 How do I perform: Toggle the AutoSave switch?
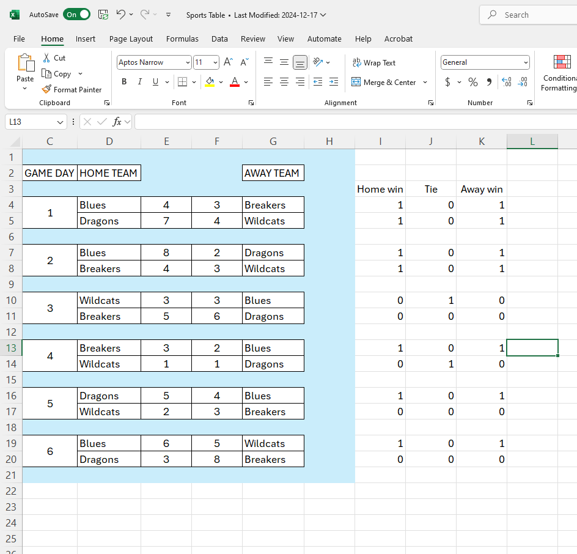tap(76, 15)
